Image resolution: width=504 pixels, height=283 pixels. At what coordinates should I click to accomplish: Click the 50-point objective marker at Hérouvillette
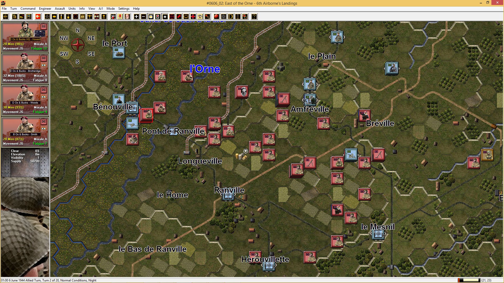pos(269,266)
